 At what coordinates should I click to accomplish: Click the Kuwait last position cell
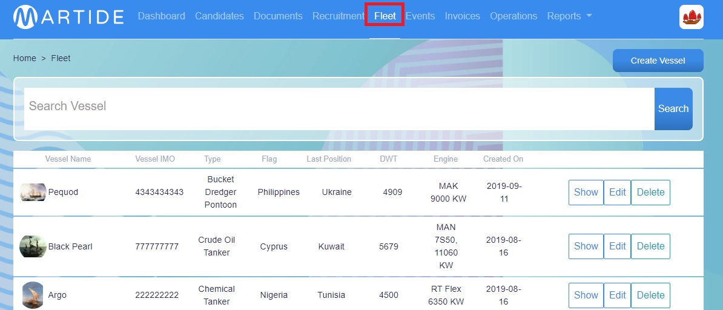pyautogui.click(x=332, y=247)
